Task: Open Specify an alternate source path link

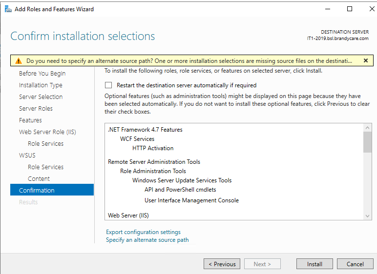Action: point(147,240)
